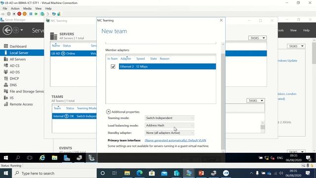Click host Type here to search box

point(54,173)
